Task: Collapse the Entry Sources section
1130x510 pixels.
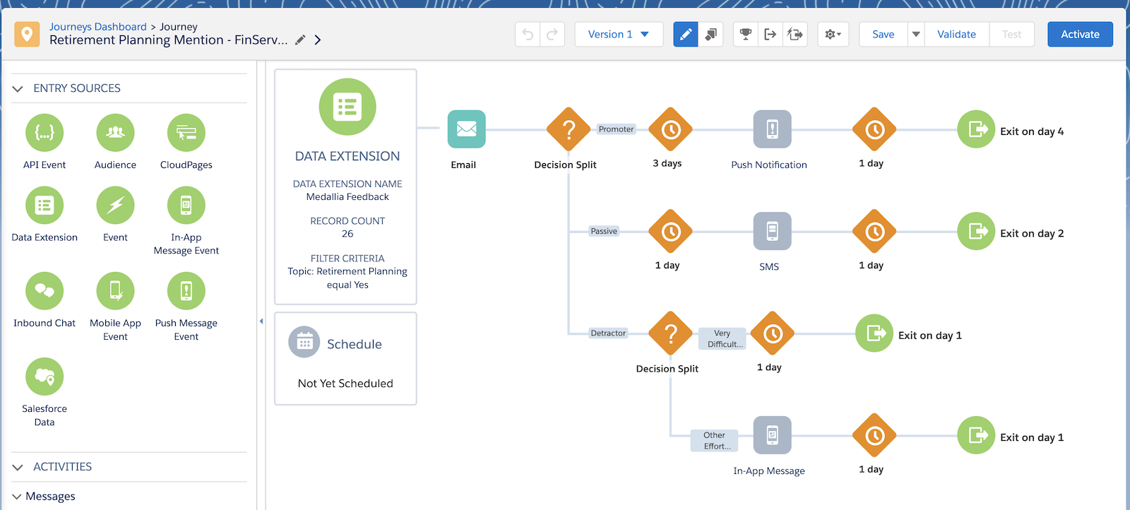Action: coord(18,88)
